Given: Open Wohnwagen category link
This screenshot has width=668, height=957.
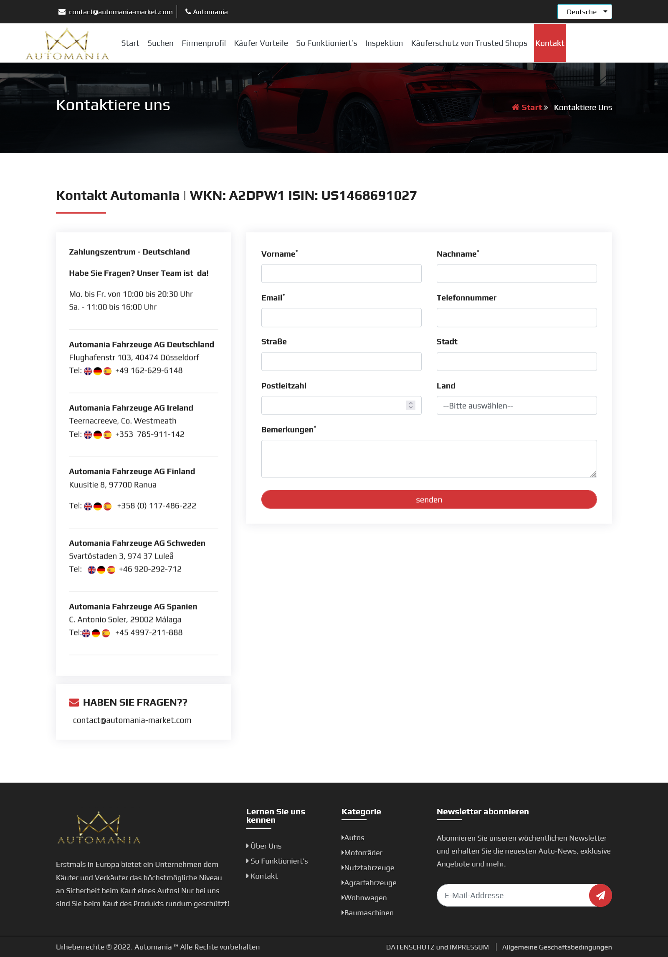Looking at the screenshot, I should [365, 897].
